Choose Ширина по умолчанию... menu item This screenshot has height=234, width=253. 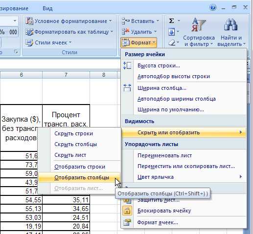[x=184, y=109]
